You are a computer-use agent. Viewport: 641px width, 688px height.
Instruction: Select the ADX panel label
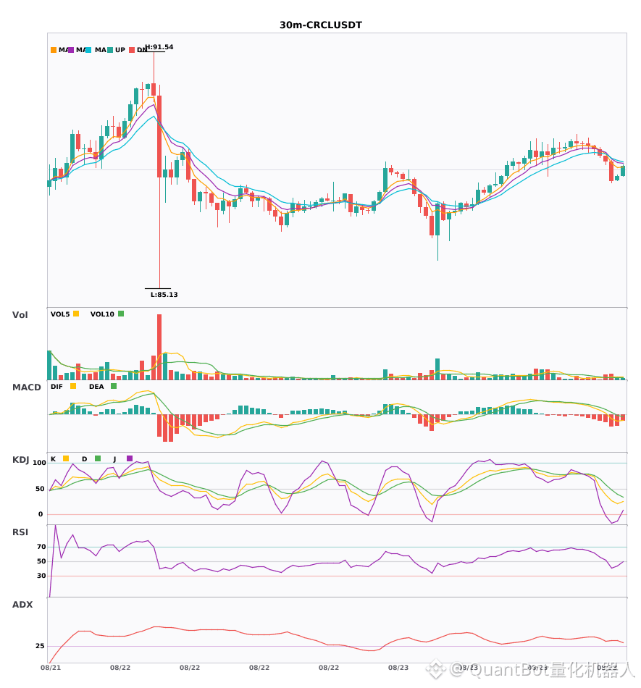[22, 605]
